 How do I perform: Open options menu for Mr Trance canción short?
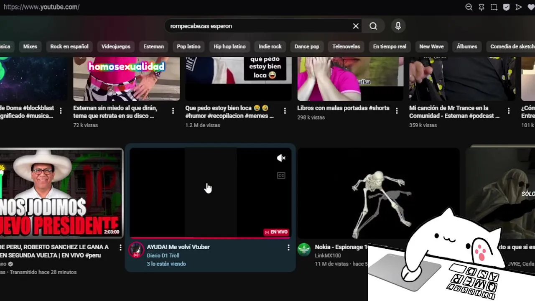[x=509, y=111]
